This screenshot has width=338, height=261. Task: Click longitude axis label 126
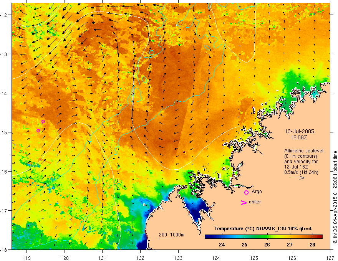(x=292, y=258)
